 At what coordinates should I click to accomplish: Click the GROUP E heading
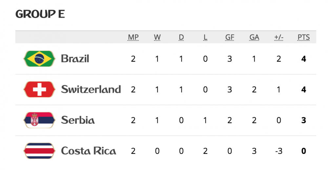[40, 14]
